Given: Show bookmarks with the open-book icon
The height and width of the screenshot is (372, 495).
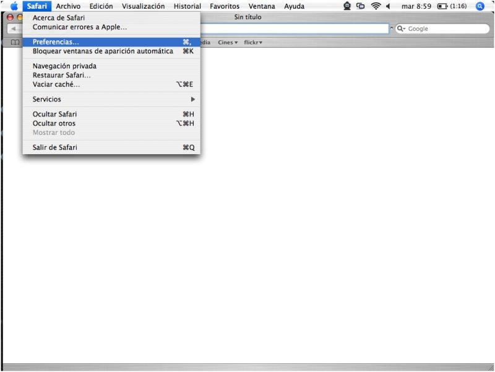Looking at the screenshot, I should click(15, 42).
